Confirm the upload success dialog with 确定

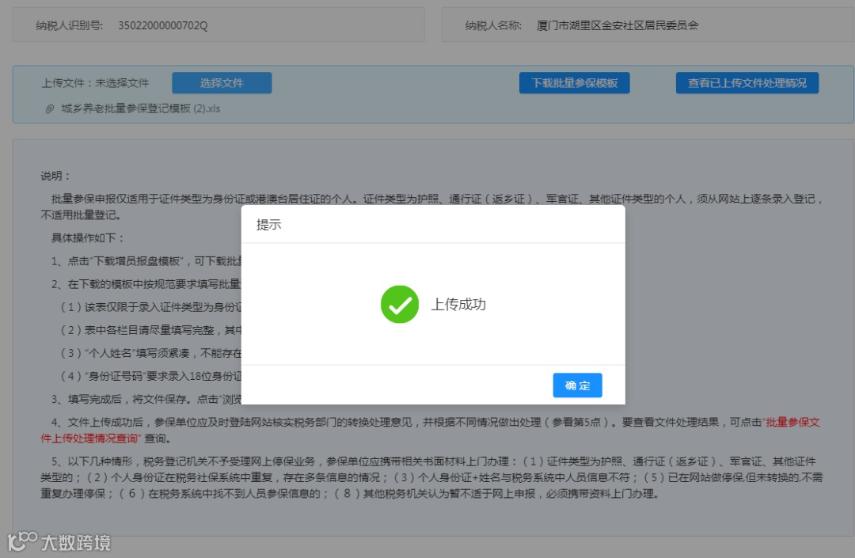[x=577, y=385]
